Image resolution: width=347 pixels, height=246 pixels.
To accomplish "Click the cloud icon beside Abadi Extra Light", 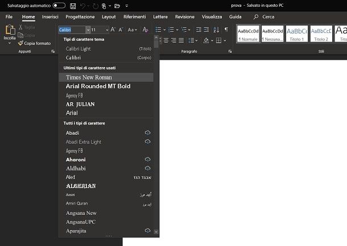I will [147, 141].
